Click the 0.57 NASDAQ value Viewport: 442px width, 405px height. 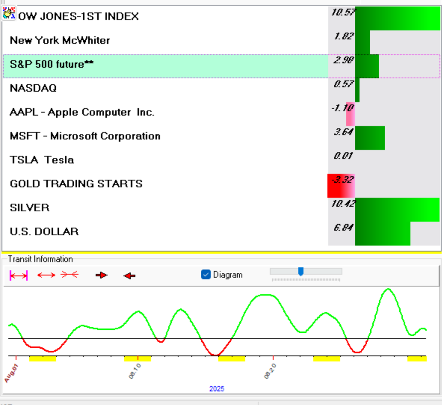pos(344,84)
